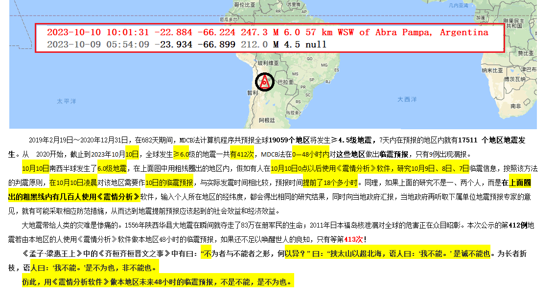Click the 博茨瓦纳 (Botswana) map label
Viewport: 556px width, 299px height.
pos(515,79)
